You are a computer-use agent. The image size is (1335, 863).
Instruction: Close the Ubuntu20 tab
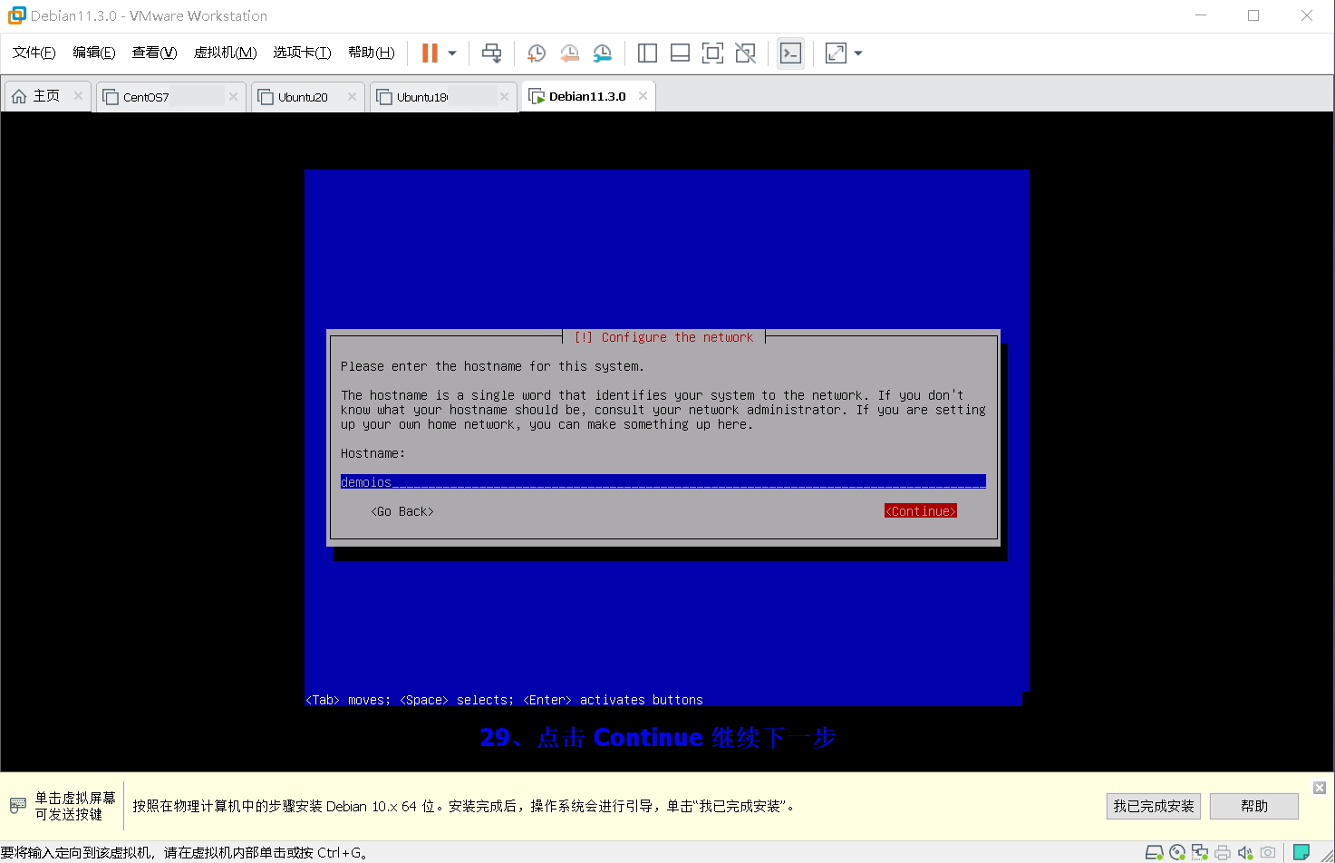(x=352, y=96)
